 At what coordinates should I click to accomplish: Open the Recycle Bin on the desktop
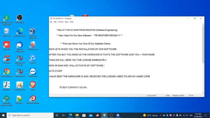point(7,32)
